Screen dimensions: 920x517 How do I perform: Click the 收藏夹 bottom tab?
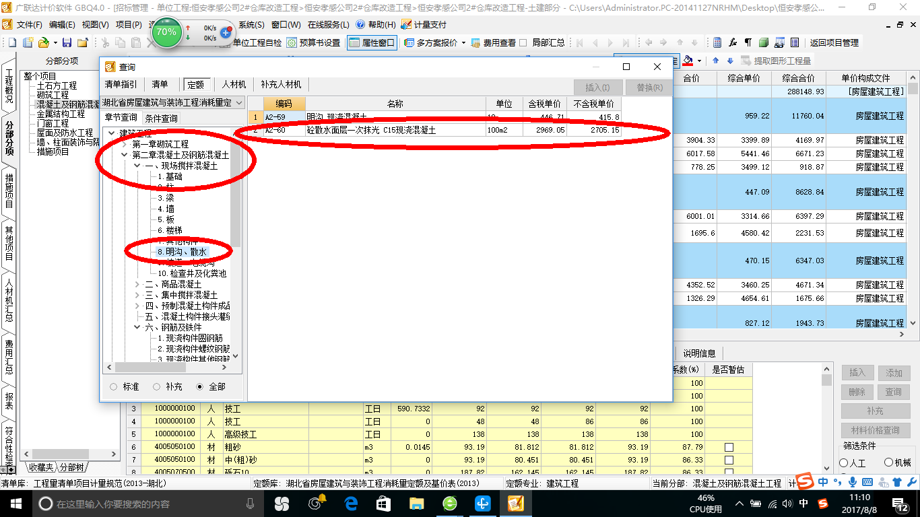40,467
